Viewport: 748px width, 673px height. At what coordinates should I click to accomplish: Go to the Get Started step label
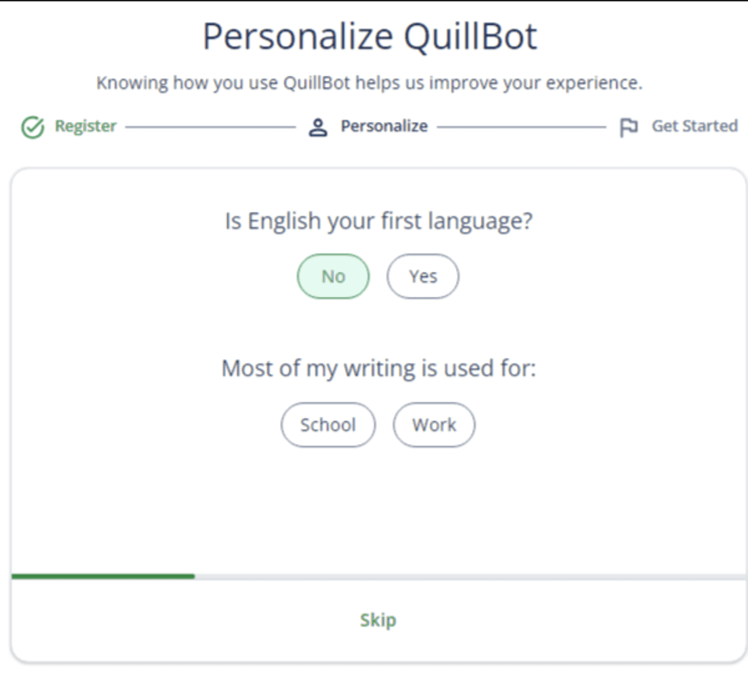695,126
